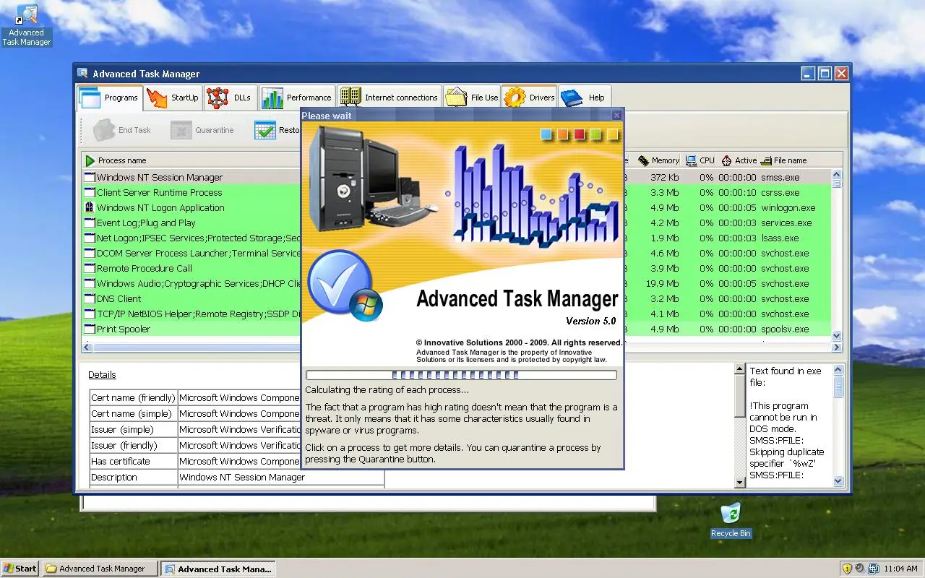The height and width of the screenshot is (578, 925).
Task: Sort by the Active time column header
Action: tap(738, 160)
